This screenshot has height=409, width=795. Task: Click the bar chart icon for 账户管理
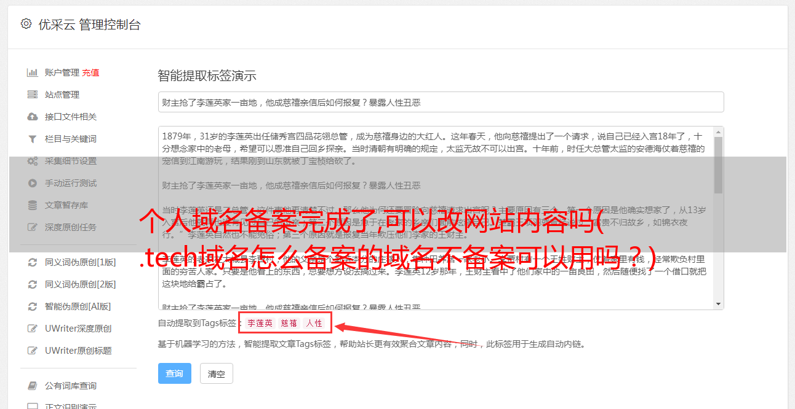(33, 72)
